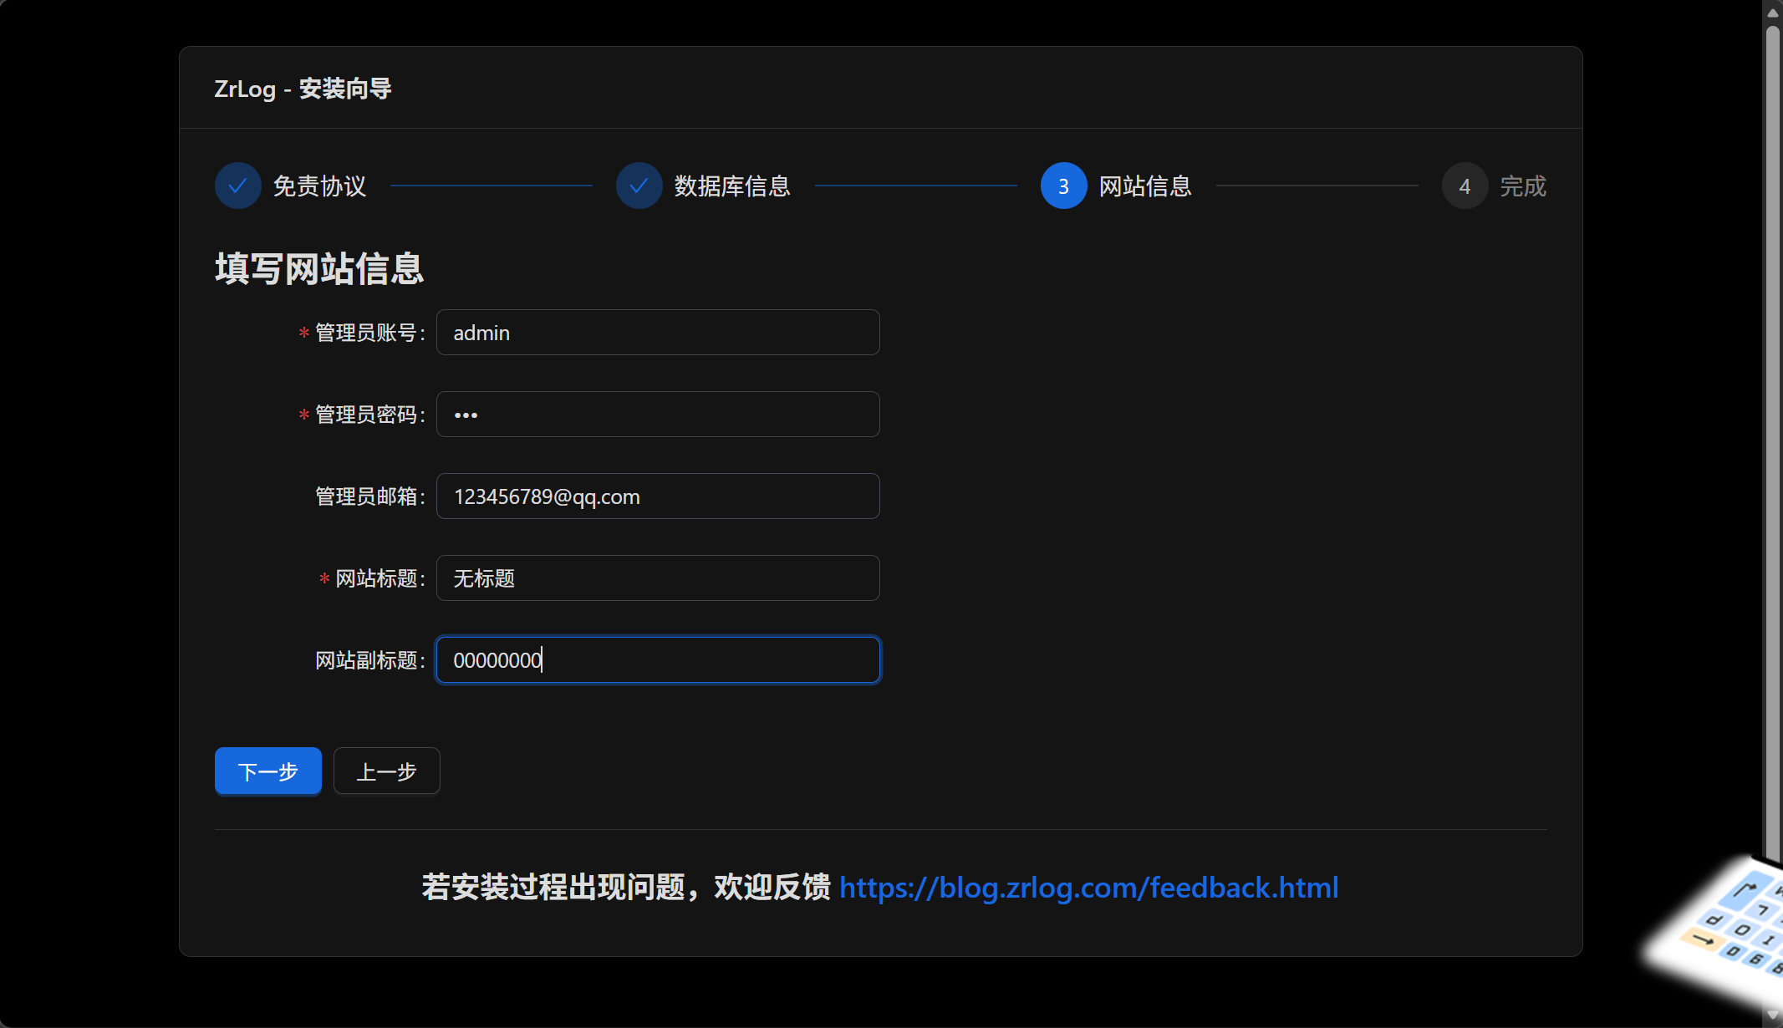Viewport: 1783px width, 1028px height.
Task: Click the database info step checkmark icon
Action: point(639,186)
